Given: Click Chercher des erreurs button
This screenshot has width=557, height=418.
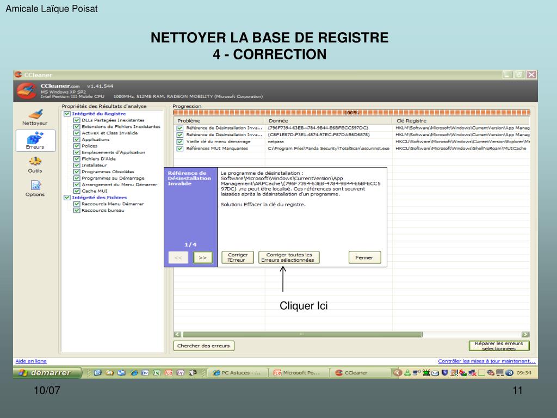Looking at the screenshot, I should [203, 346].
